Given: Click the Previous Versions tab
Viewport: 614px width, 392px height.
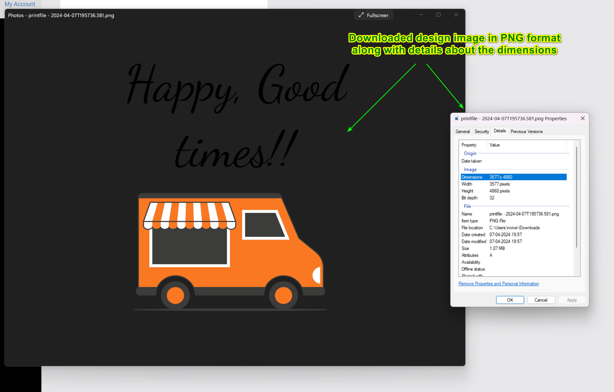Looking at the screenshot, I should (x=527, y=131).
